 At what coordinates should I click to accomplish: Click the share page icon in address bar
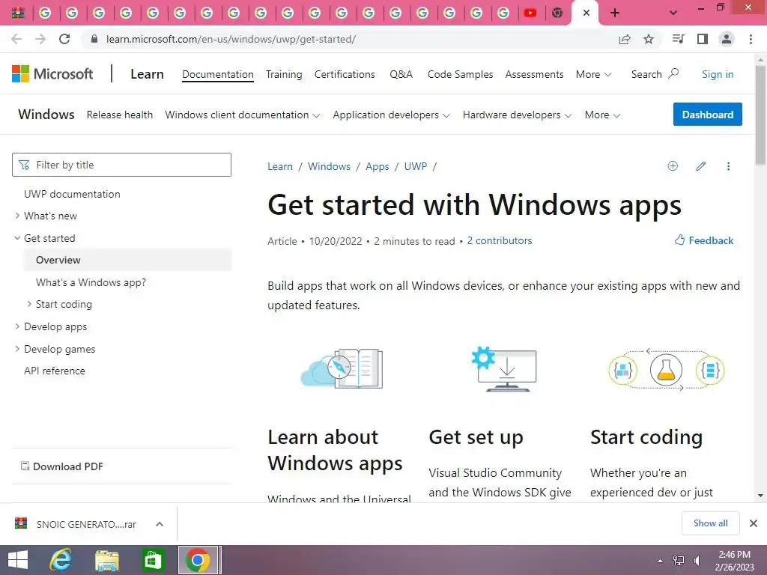pyautogui.click(x=625, y=39)
